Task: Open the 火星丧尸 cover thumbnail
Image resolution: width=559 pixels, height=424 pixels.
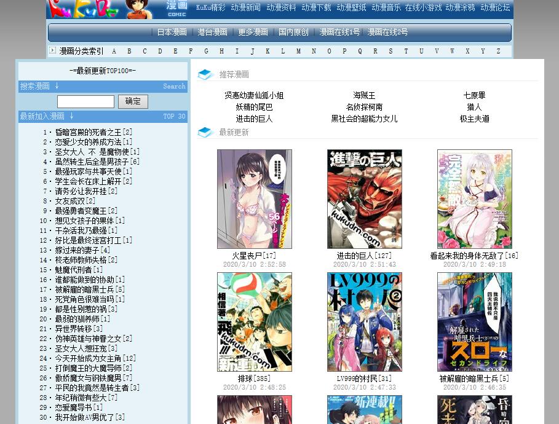Action: 255,199
